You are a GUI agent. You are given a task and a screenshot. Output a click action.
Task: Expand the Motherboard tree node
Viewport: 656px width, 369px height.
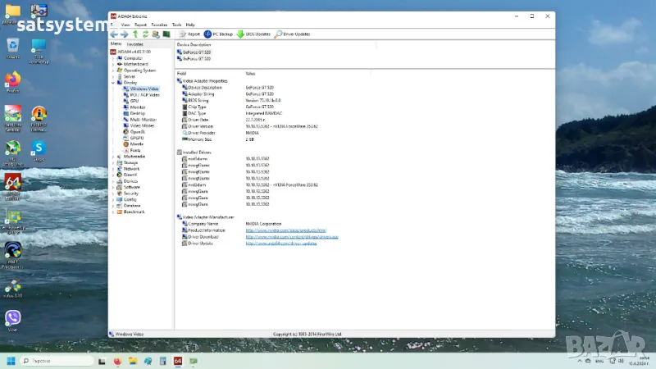(x=113, y=64)
